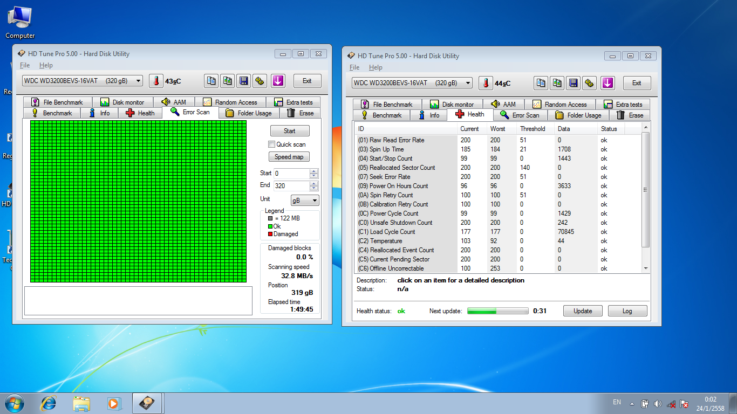Open options tool icon in Health window
This screenshot has height=414, width=737.
(590, 83)
